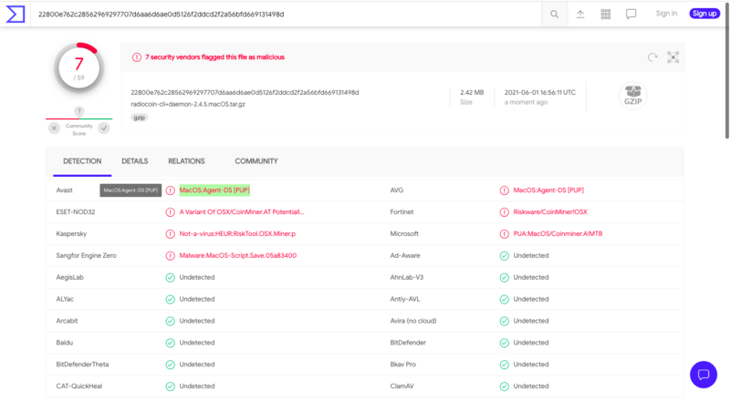Click the green check in Ad-Aware row

tap(505, 255)
